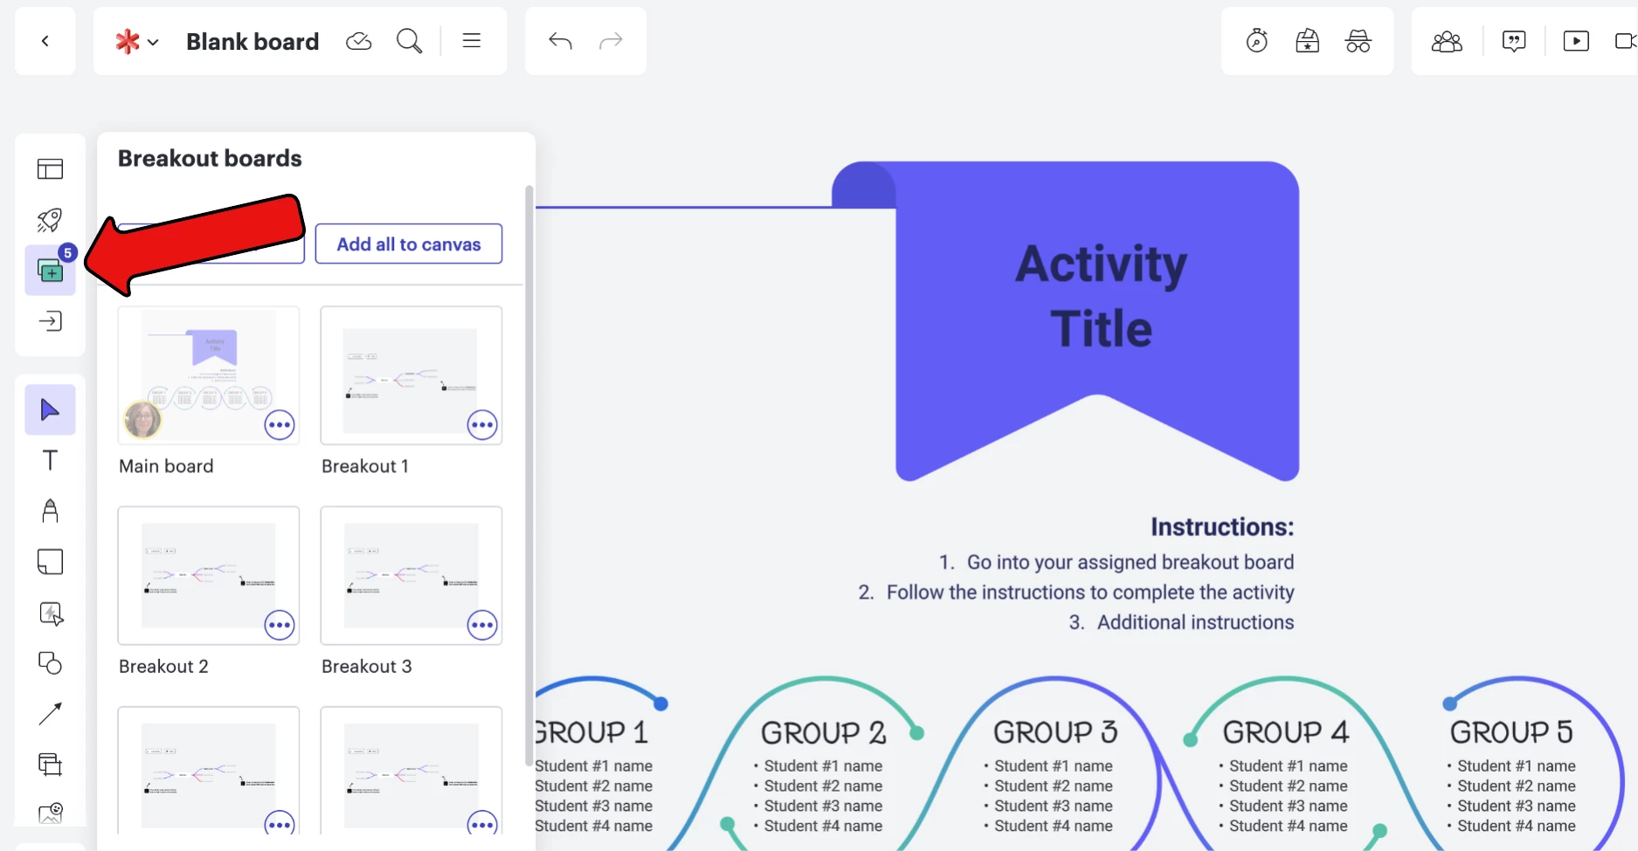Select the shapes tool
1638x851 pixels.
click(50, 663)
